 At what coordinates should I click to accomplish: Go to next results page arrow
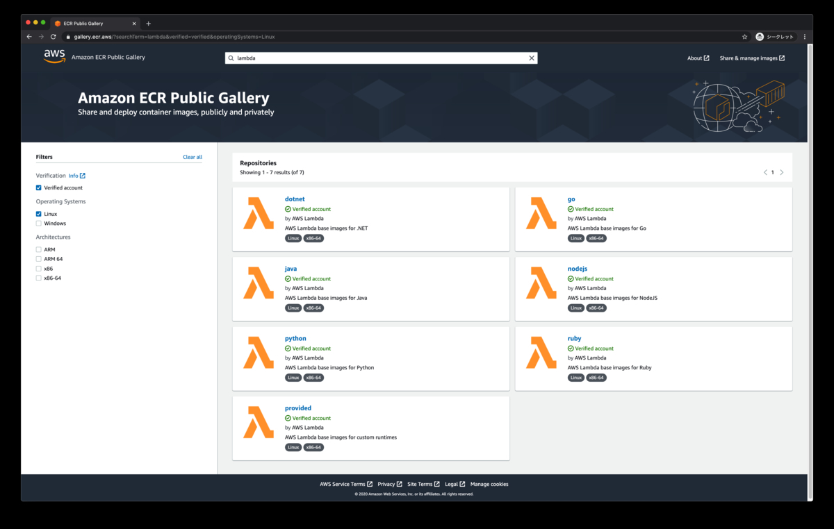tap(782, 172)
